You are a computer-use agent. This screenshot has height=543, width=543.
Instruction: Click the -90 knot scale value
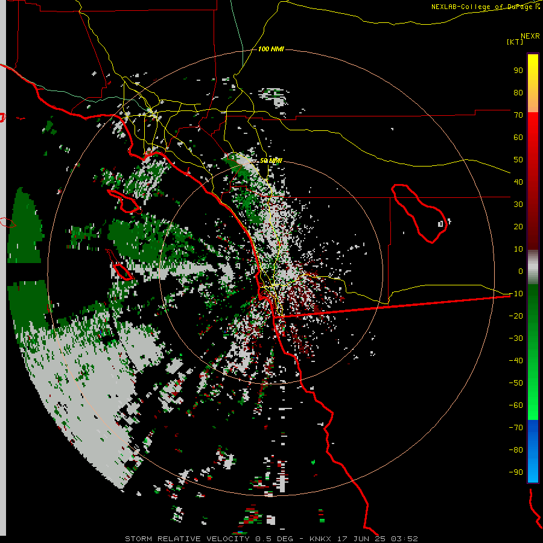coord(516,472)
